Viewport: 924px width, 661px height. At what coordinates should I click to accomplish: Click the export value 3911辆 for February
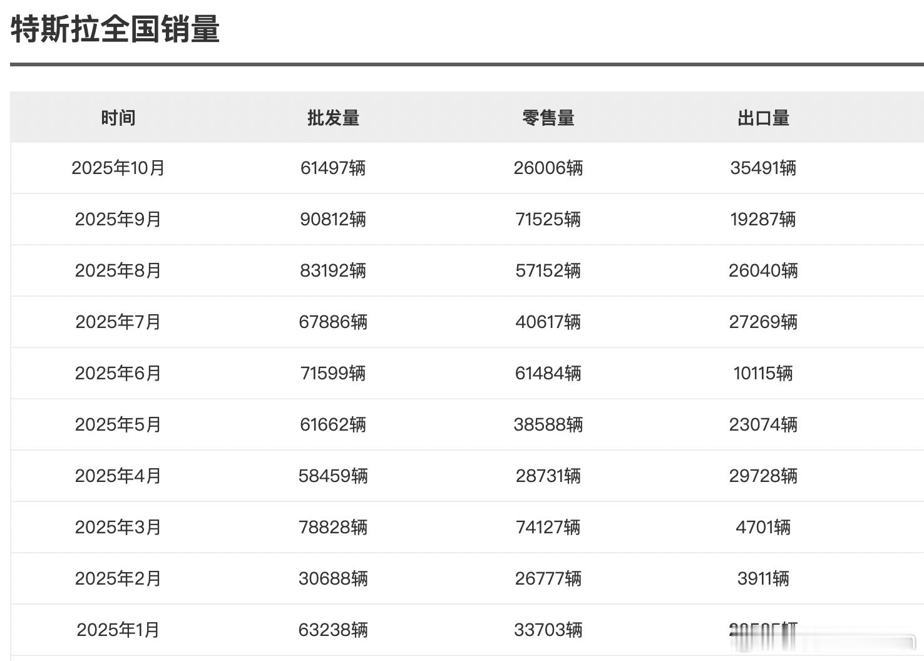764,578
